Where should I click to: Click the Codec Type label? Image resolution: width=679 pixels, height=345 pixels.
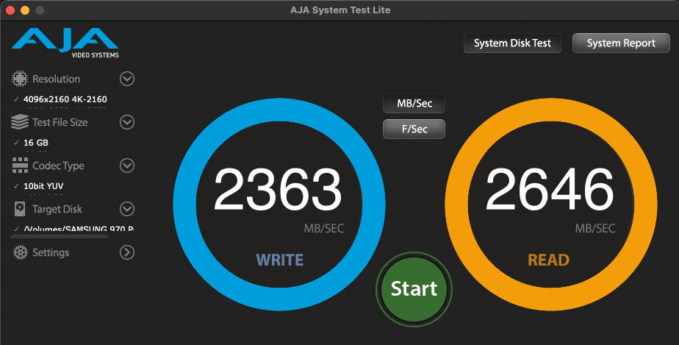pos(59,166)
